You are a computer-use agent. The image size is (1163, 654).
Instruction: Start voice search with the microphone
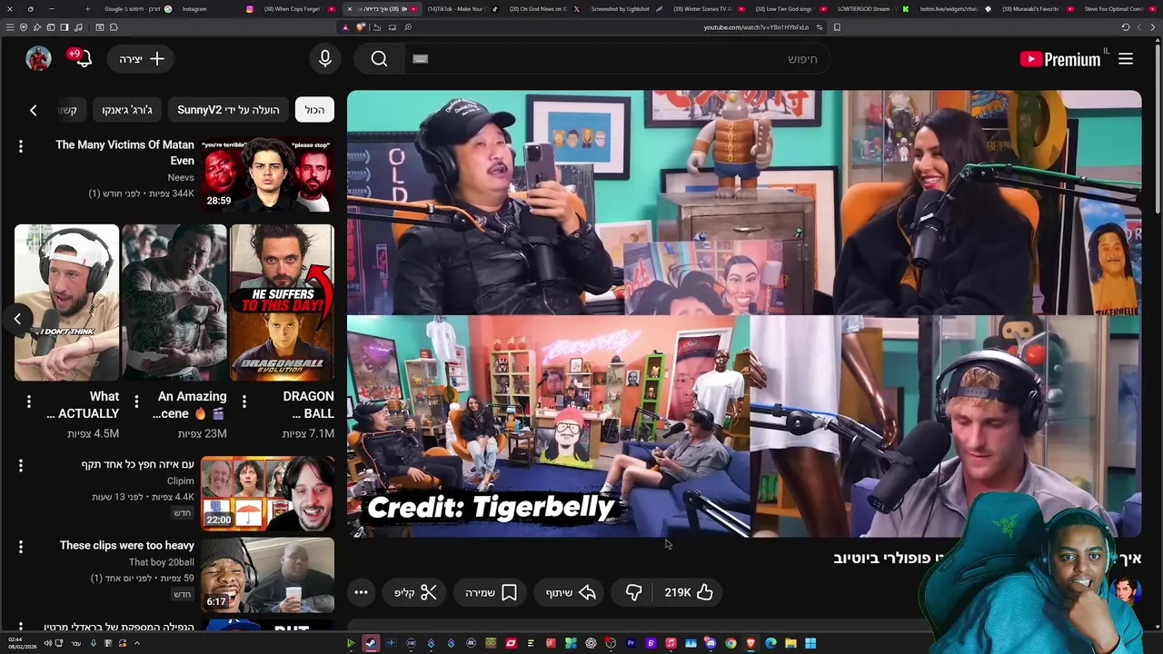(x=325, y=59)
